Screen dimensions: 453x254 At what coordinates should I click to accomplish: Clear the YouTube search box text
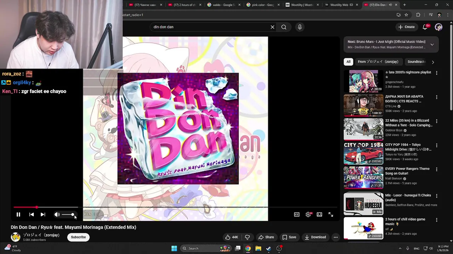(273, 27)
